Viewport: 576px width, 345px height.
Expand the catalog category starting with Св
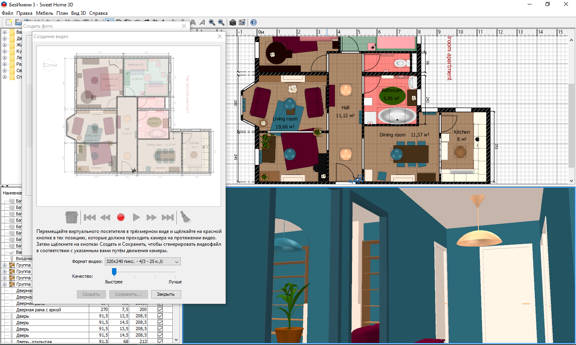coord(4,70)
